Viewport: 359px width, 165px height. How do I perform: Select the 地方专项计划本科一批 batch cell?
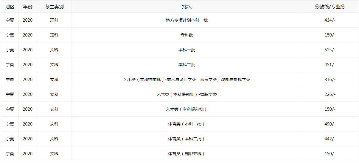coord(187,20)
